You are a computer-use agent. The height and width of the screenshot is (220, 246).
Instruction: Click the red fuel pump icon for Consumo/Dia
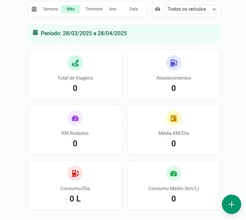(75, 173)
